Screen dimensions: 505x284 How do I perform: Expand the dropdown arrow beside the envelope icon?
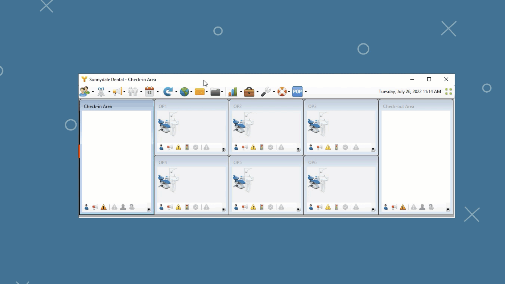pyautogui.click(x=207, y=92)
